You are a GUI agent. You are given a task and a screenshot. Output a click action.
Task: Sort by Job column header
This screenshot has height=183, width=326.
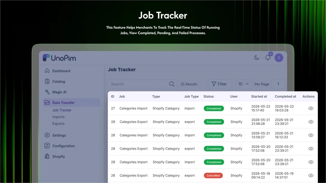click(x=122, y=96)
